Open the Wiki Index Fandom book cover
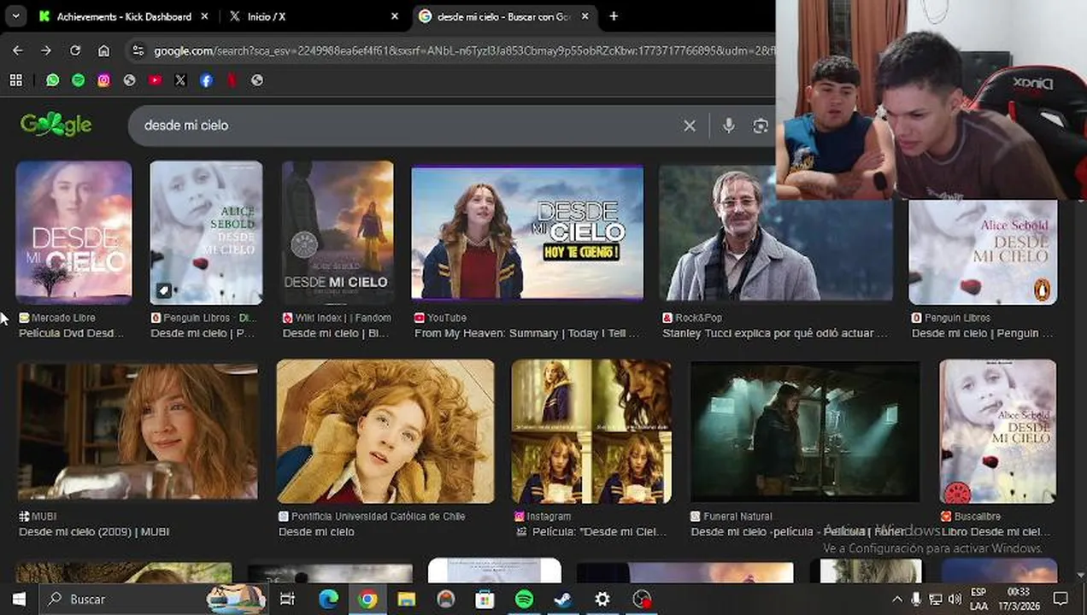 pyautogui.click(x=338, y=232)
